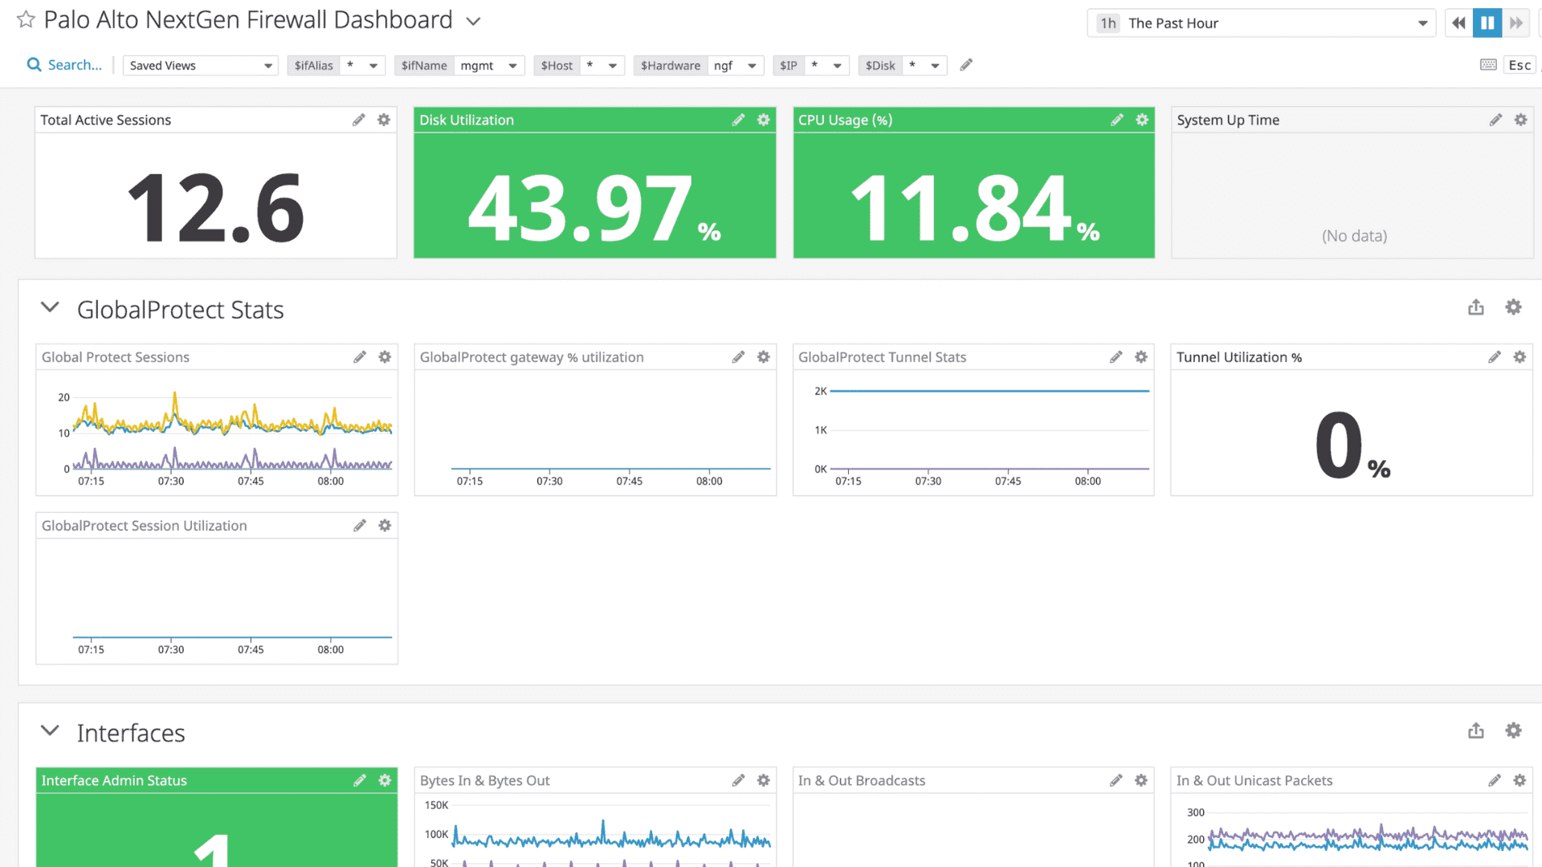Open settings gear of System Up Time widget
The height and width of the screenshot is (867, 1542).
(1521, 120)
